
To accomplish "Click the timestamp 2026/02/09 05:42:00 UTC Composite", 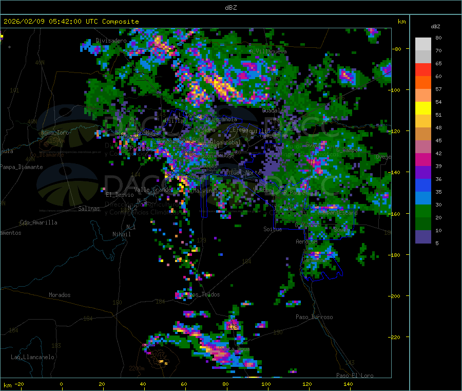I will (x=71, y=22).
